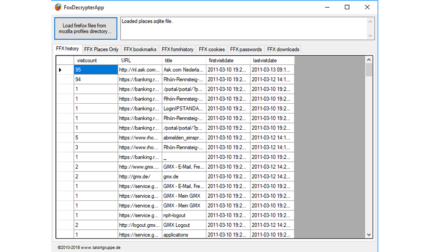This screenshot has height=252, width=430.
Task: Open the FFX bookmarks tab
Action: click(140, 49)
